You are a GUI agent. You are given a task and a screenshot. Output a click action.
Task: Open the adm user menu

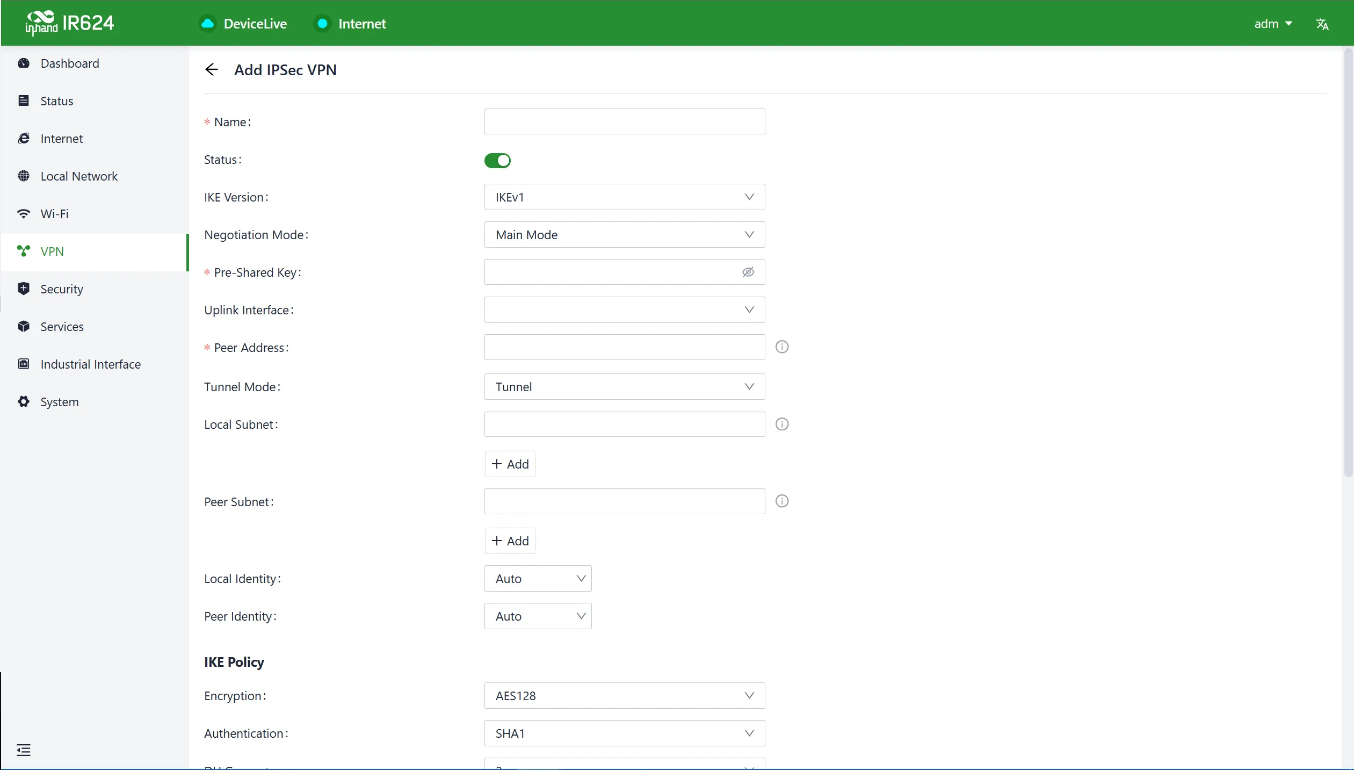[x=1273, y=24]
